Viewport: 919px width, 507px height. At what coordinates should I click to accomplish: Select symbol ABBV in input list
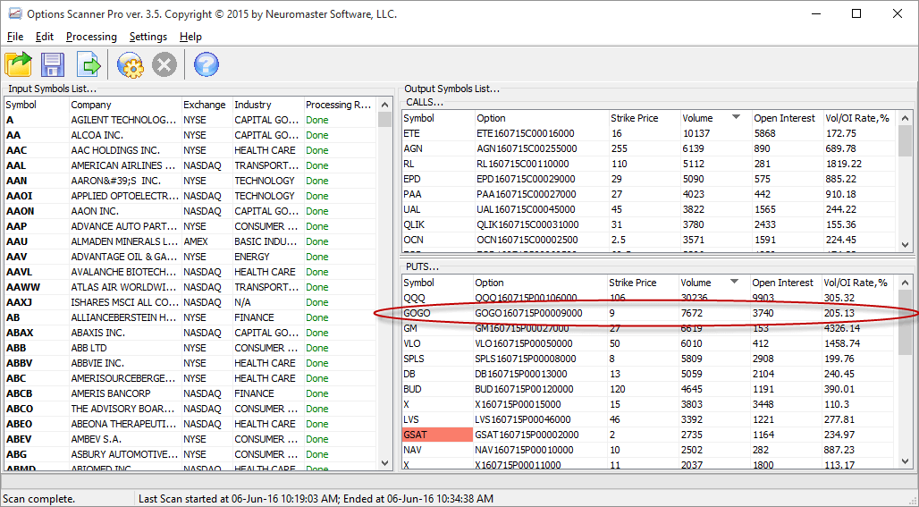click(x=20, y=363)
